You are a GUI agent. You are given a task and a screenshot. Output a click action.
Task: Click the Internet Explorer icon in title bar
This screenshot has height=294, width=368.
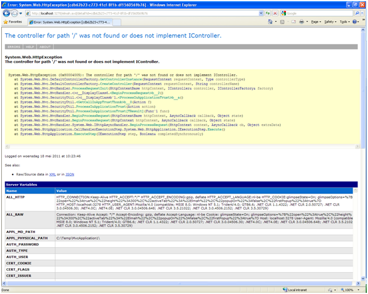[x=4, y=5]
